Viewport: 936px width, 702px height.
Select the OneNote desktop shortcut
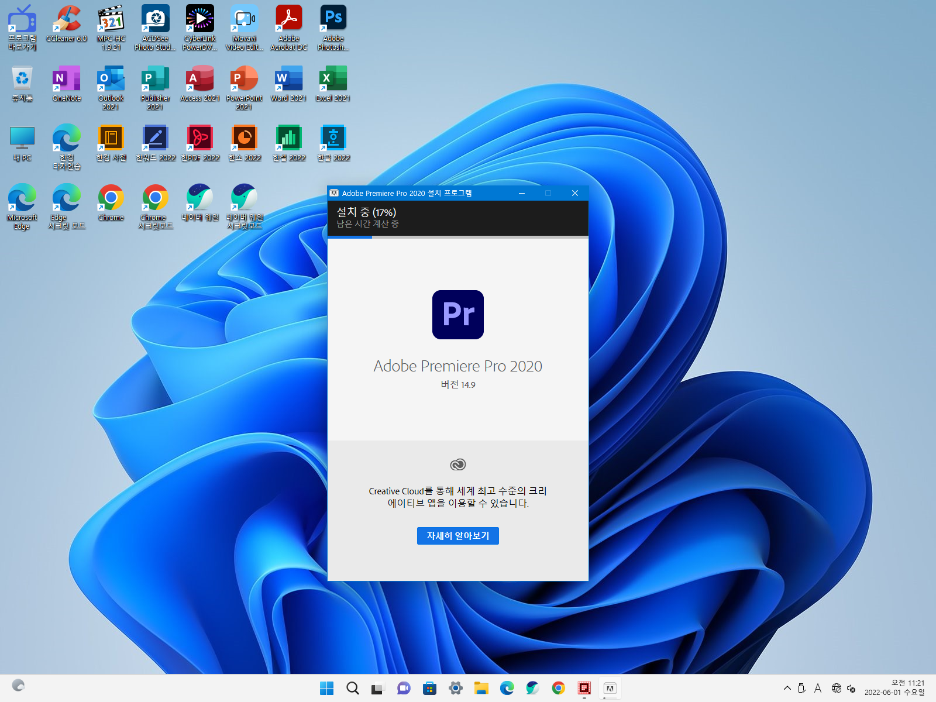[x=67, y=83]
